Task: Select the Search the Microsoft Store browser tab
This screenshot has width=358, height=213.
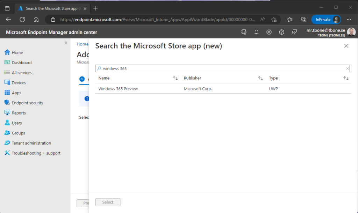Action: (51, 8)
